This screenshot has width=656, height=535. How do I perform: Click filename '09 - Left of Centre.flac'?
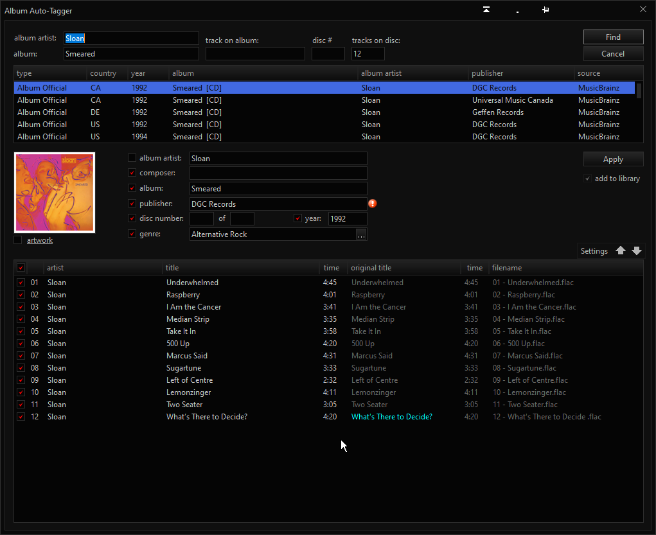point(530,380)
